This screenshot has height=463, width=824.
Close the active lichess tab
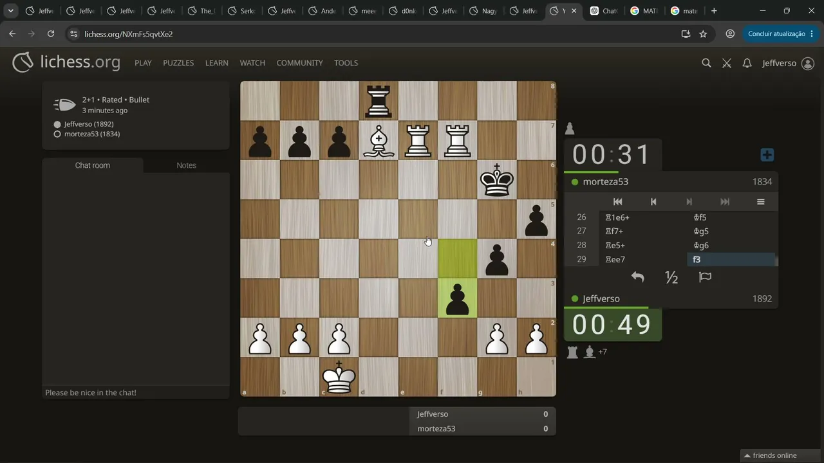(x=574, y=11)
